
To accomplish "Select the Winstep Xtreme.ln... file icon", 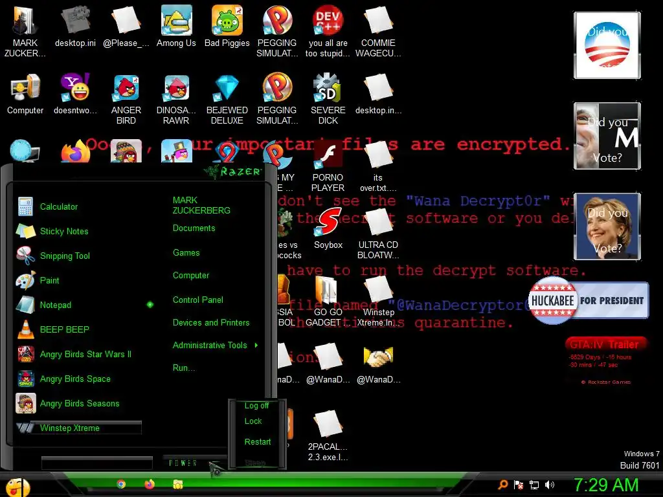I will pos(378,301).
